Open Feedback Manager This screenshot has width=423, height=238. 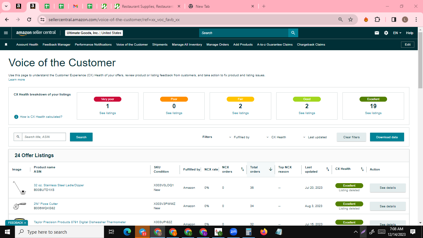click(57, 45)
